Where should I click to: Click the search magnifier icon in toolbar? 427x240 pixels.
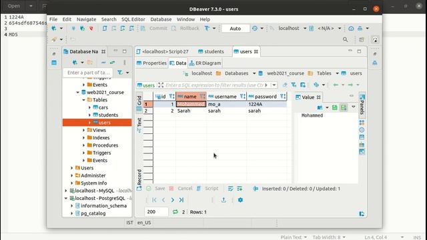(x=346, y=40)
